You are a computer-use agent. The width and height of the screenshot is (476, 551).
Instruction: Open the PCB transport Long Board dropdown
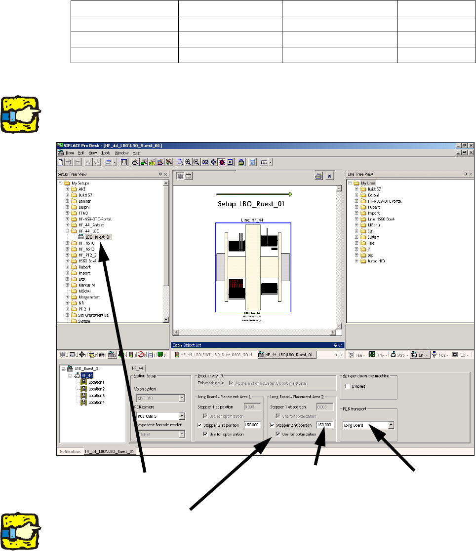pos(391,425)
